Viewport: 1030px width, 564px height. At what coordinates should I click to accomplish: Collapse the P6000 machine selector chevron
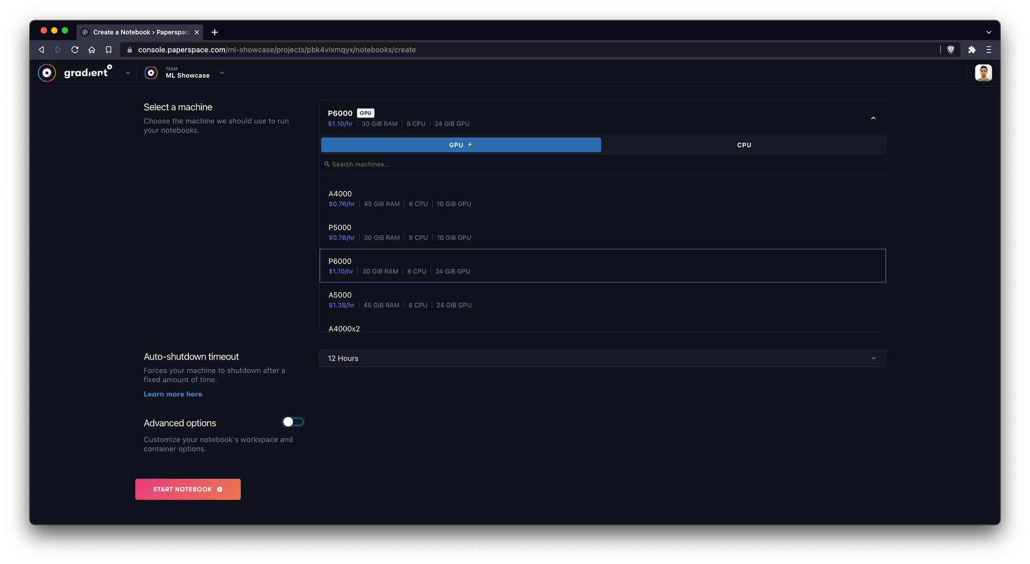tap(873, 118)
